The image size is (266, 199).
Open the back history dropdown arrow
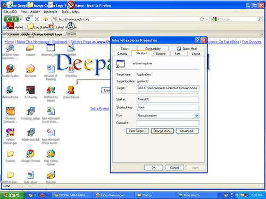(21, 19)
